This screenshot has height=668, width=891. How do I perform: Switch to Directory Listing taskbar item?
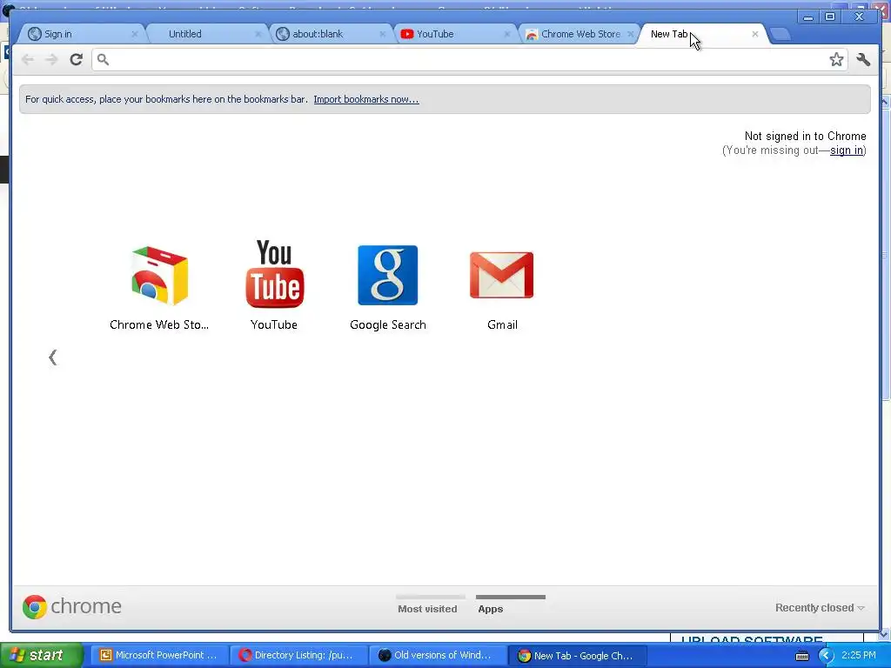pyautogui.click(x=298, y=656)
